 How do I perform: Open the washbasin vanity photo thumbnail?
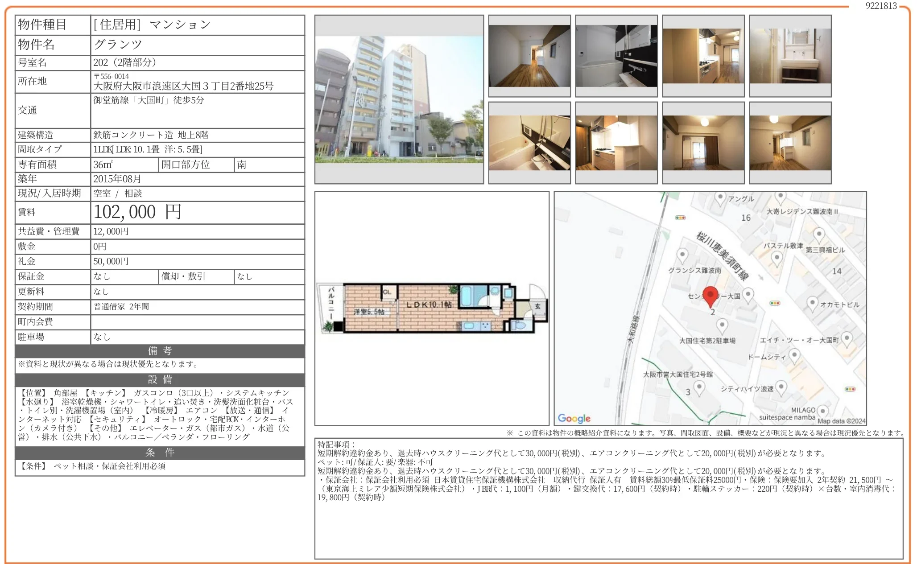pyautogui.click(x=790, y=56)
